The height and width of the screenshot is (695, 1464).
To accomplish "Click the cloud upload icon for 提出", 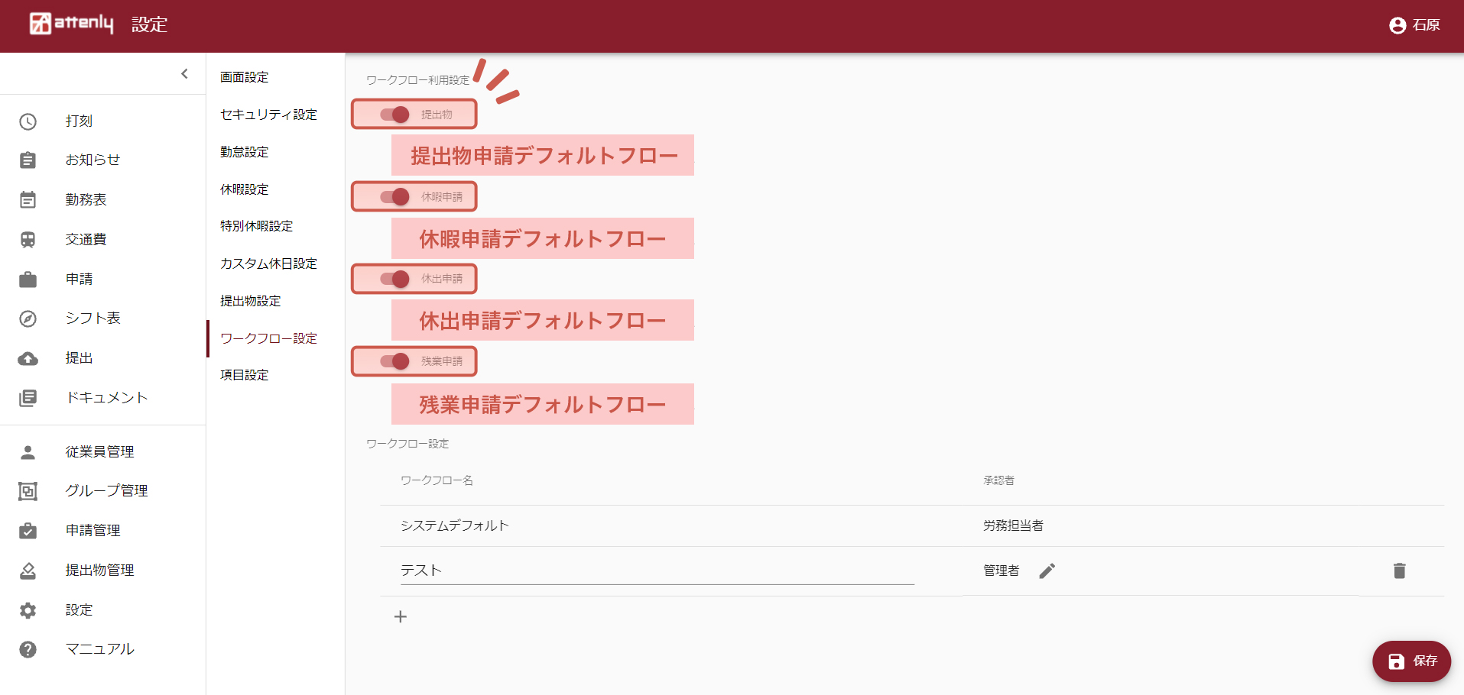I will click(x=28, y=358).
